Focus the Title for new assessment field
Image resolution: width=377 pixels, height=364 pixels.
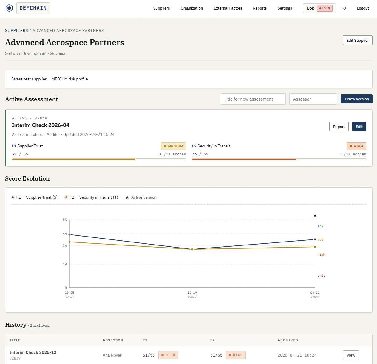[253, 99]
